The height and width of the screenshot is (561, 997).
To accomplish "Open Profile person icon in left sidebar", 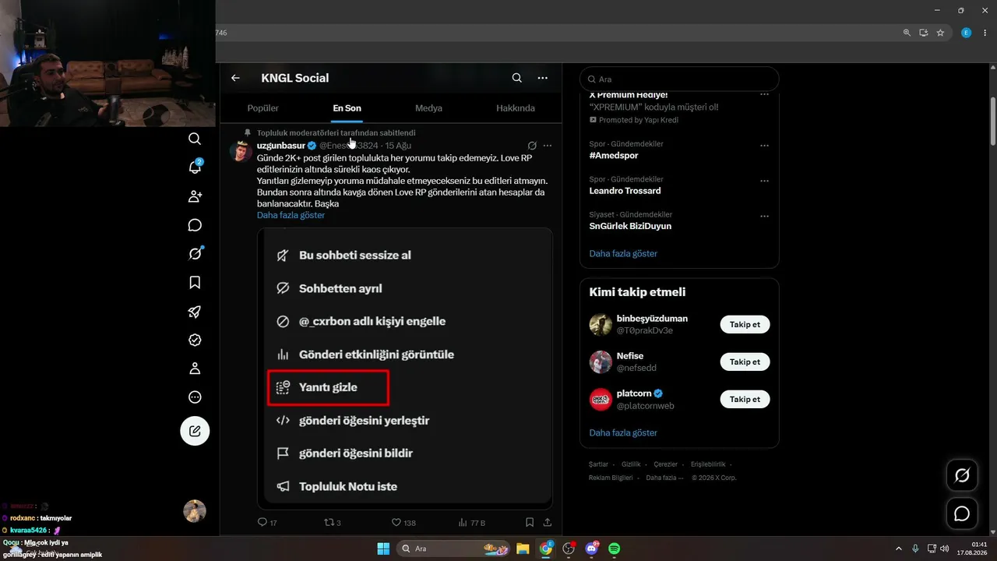I will pos(195,369).
